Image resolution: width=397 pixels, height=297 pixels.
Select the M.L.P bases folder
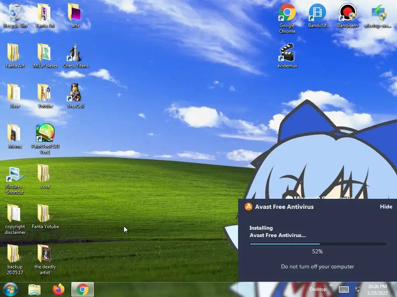45,56
